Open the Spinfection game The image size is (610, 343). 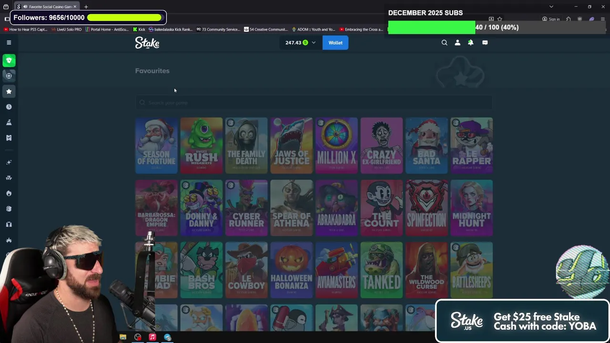[x=427, y=208]
